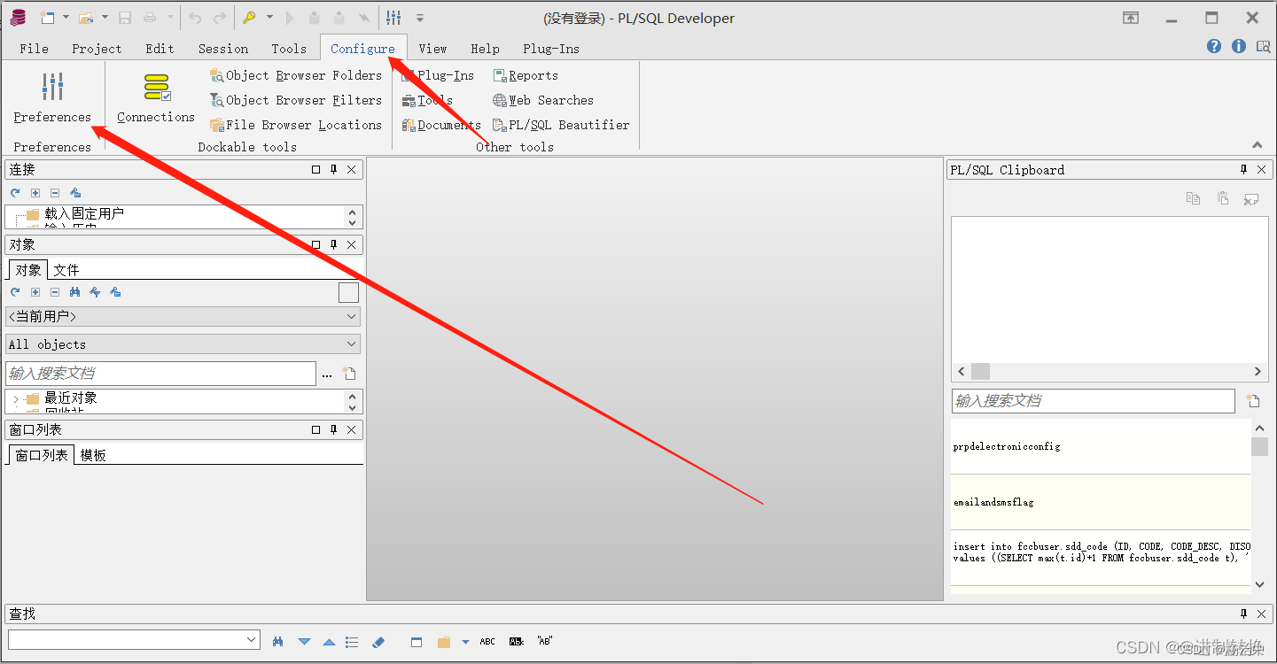This screenshot has height=664, width=1277.
Task: Toggle the pin on the 连接 panel
Action: tap(334, 170)
